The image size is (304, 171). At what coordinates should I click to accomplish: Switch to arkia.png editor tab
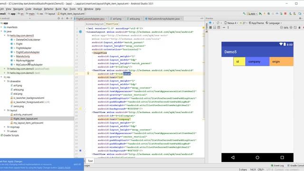click(134, 19)
